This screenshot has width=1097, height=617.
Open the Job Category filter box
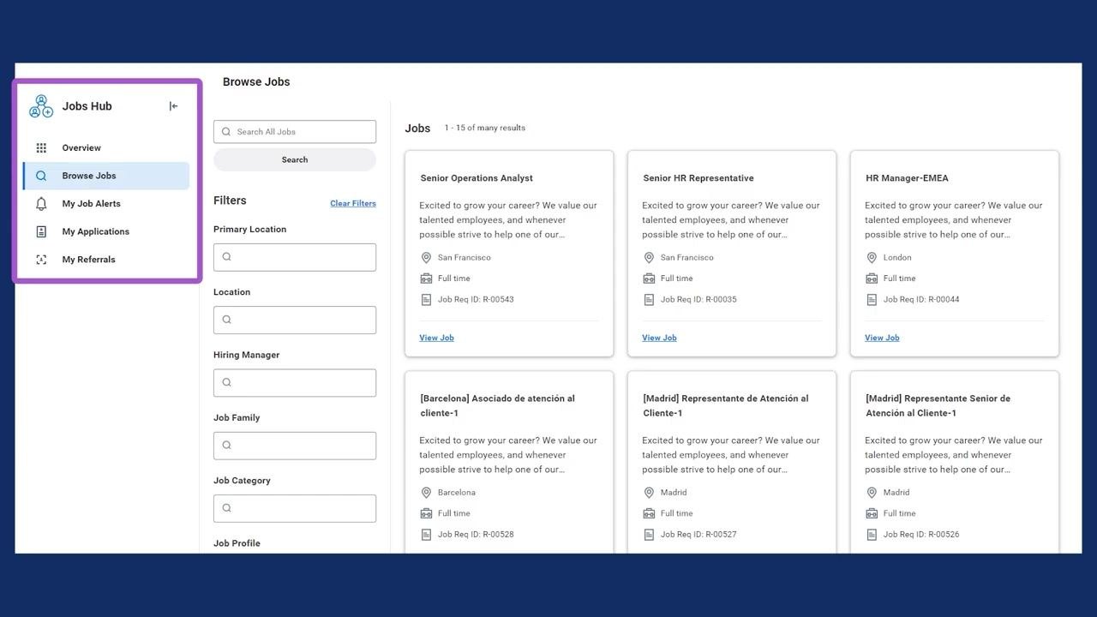pos(295,508)
